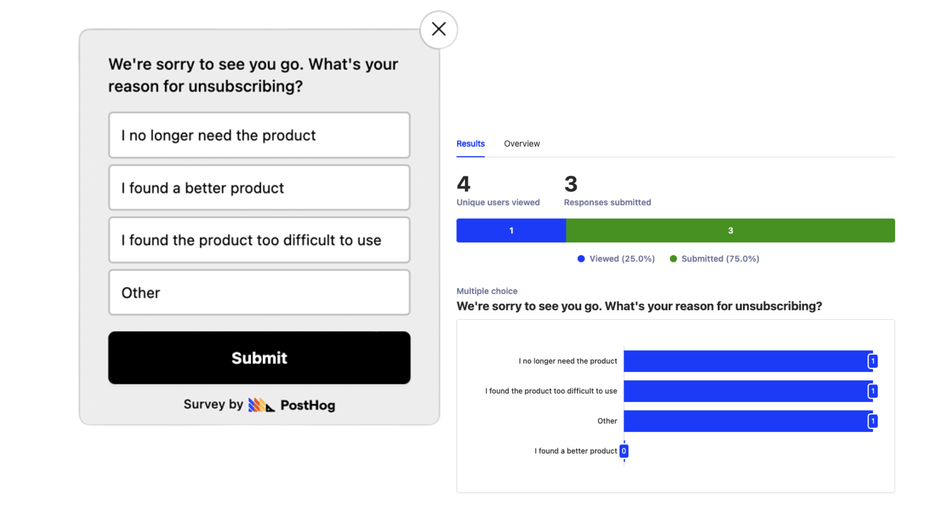Open the 'Survey by PostHog' branding link
931x524 pixels.
coord(259,405)
